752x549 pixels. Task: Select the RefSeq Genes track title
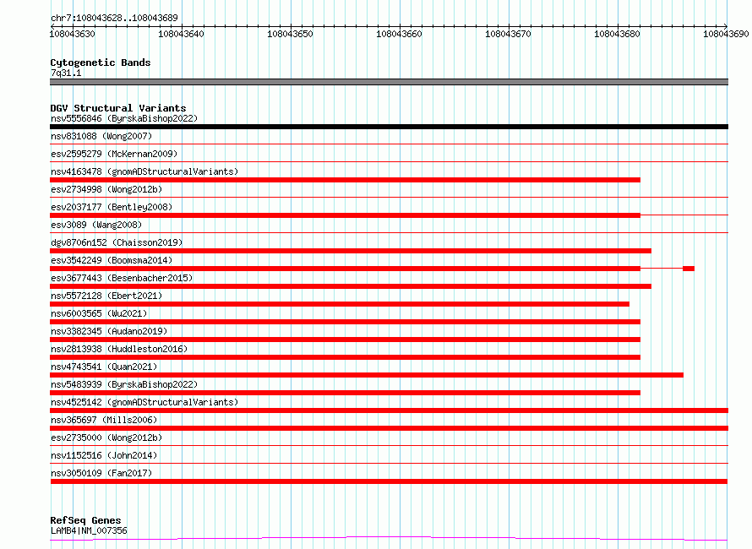(85, 520)
